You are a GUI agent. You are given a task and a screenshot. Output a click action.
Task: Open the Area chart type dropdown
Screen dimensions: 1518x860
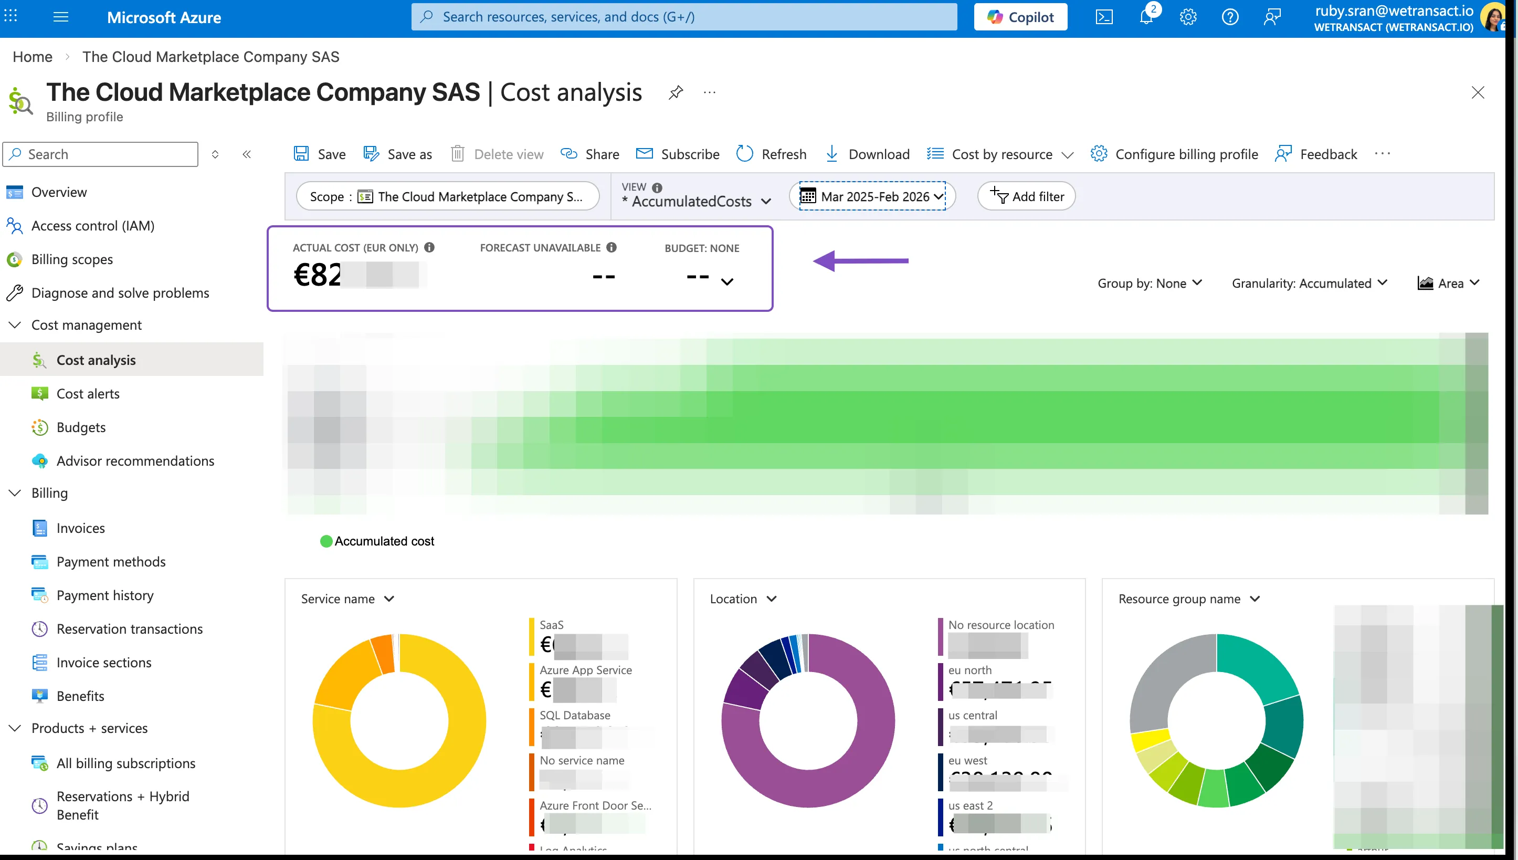pos(1448,284)
